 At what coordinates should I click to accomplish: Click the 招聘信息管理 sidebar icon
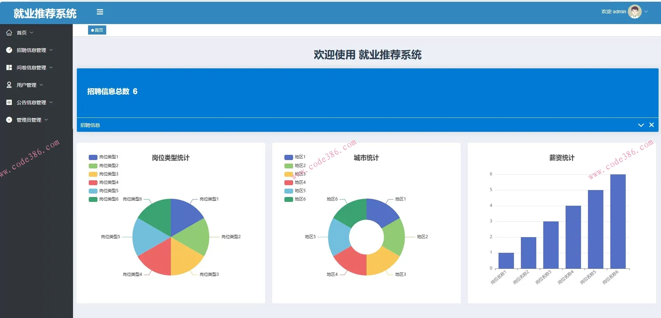(x=9, y=50)
